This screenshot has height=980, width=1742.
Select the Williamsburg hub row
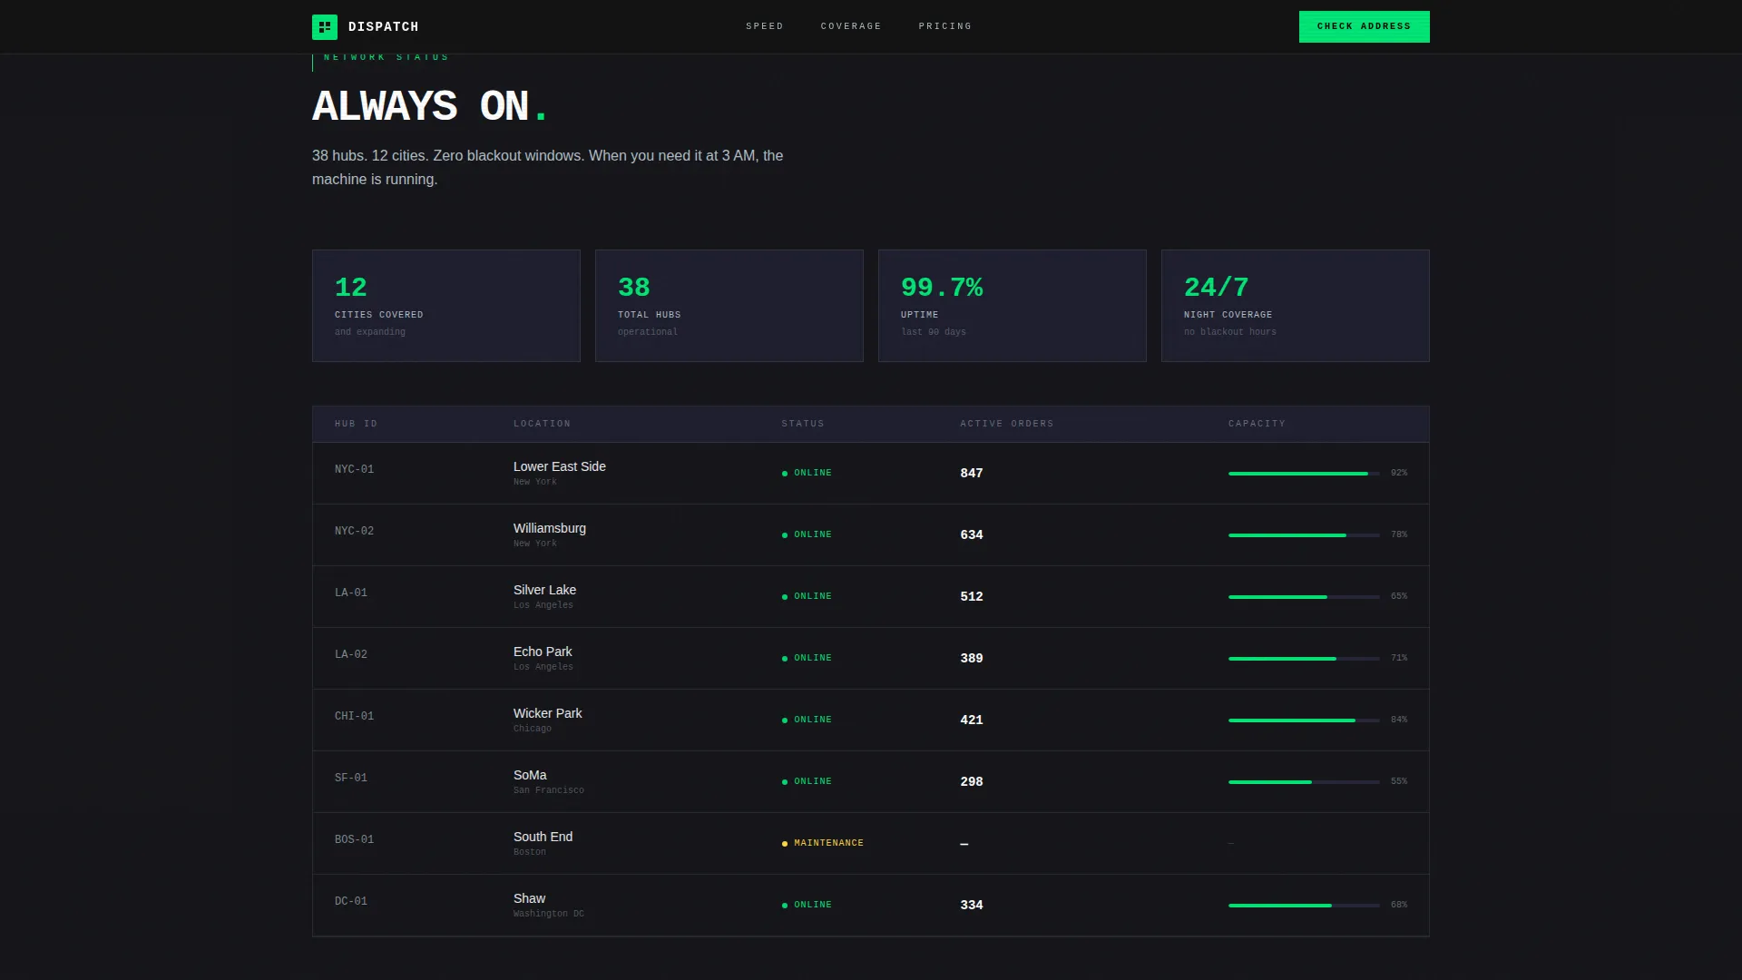871,535
